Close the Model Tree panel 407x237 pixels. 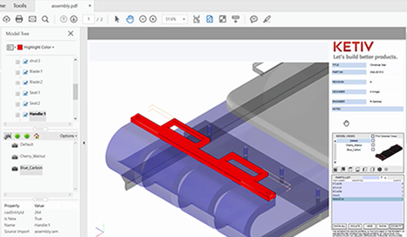click(70, 33)
